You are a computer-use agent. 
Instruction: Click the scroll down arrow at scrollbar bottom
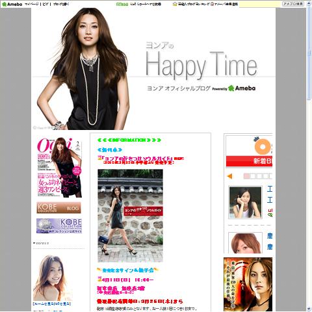309,309
